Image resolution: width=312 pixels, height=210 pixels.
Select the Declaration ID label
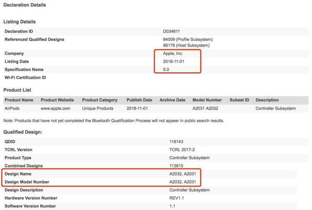pos(19,32)
